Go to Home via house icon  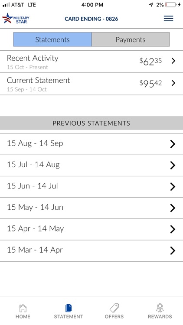point(23,308)
